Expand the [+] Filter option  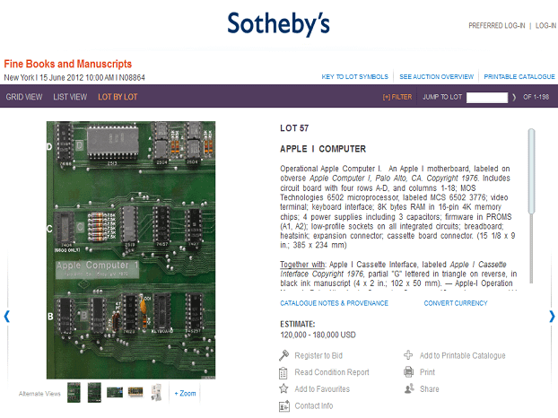[397, 97]
